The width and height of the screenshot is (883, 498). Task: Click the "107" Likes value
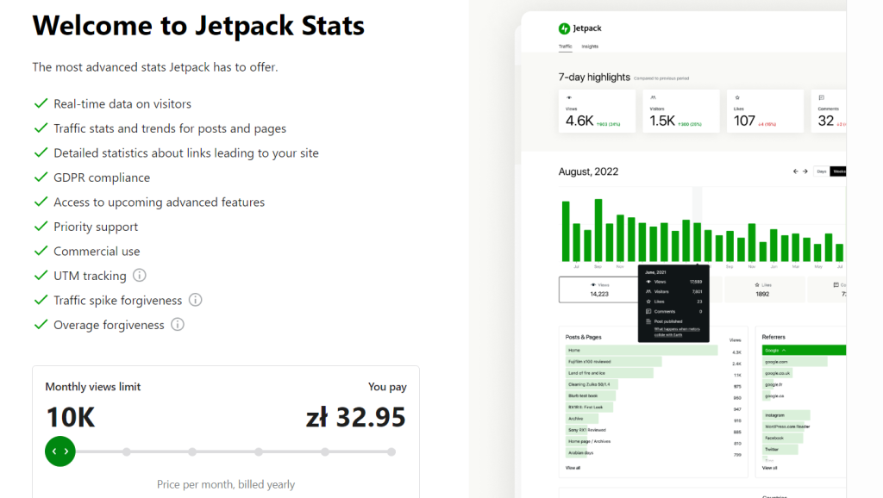(x=744, y=121)
